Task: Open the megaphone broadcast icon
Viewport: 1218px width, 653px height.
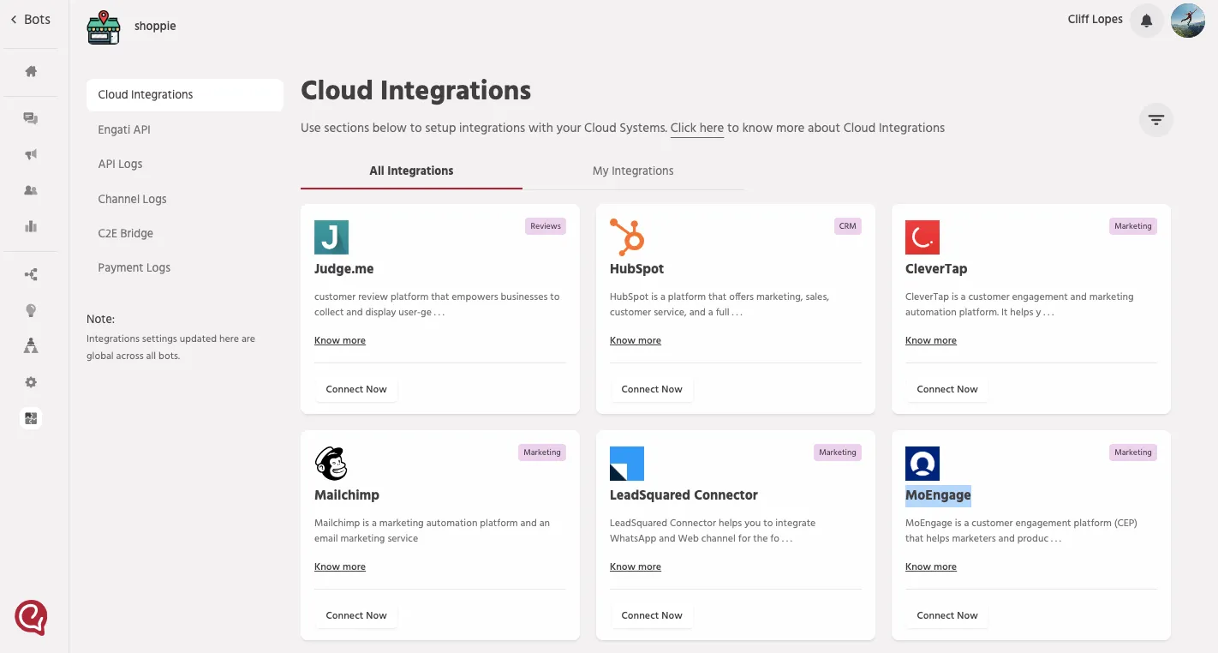Action: [x=31, y=154]
